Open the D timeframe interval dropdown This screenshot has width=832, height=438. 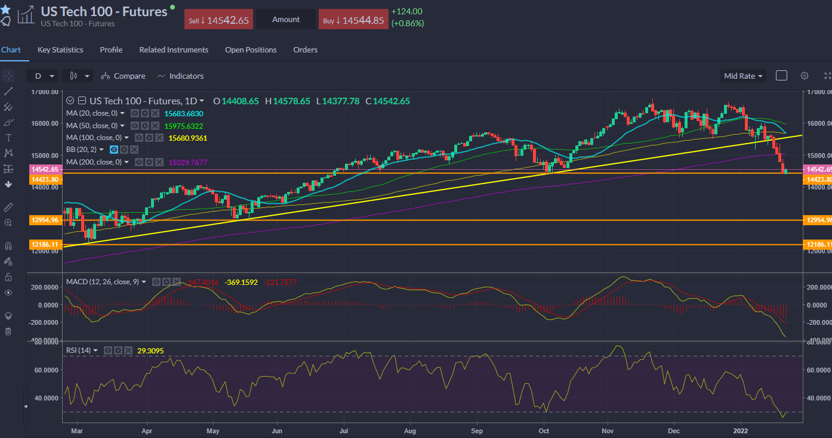coord(44,76)
